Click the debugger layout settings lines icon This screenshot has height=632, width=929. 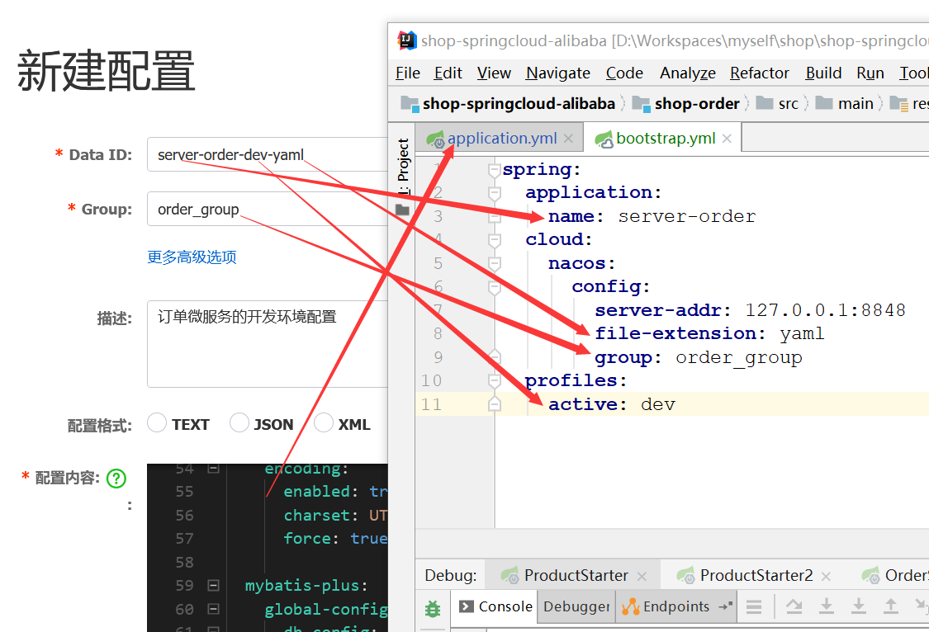click(x=753, y=606)
